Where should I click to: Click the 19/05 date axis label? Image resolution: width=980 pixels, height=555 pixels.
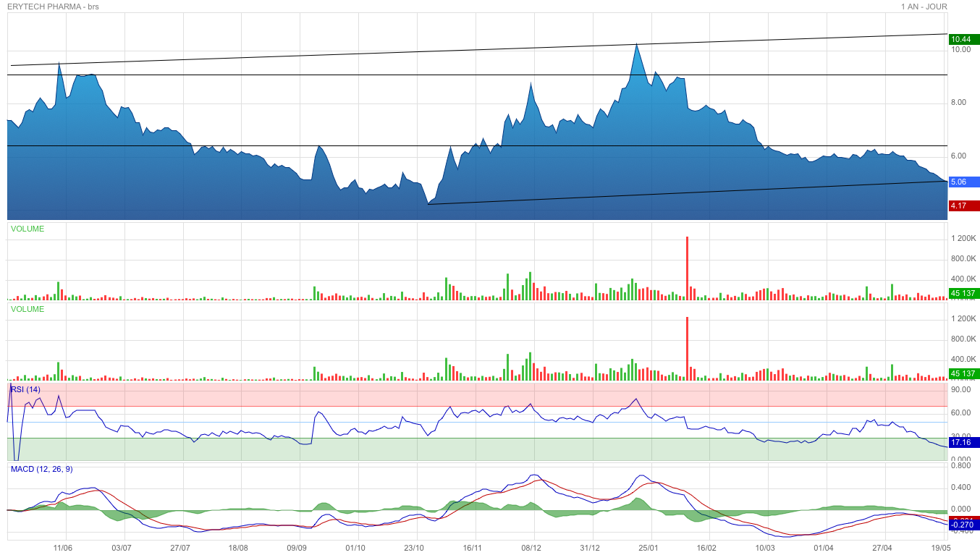[941, 548]
